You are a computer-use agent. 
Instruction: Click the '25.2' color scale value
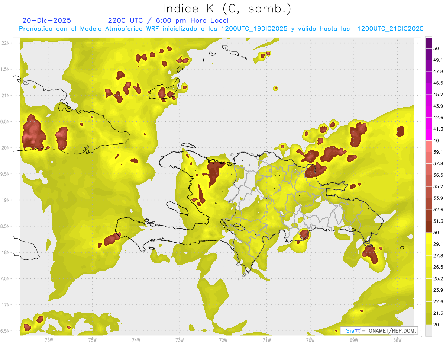coord(439,278)
